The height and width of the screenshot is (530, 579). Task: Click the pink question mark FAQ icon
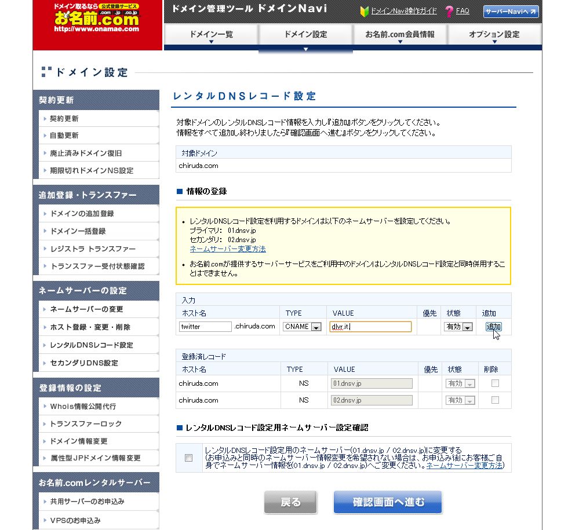click(x=449, y=12)
